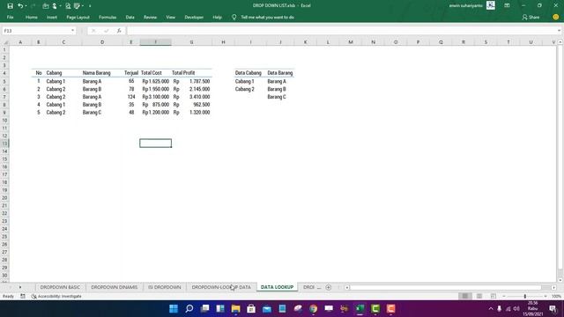Image resolution: width=564 pixels, height=317 pixels.
Task: Switch to Page Break Preview icon
Action: (493, 296)
